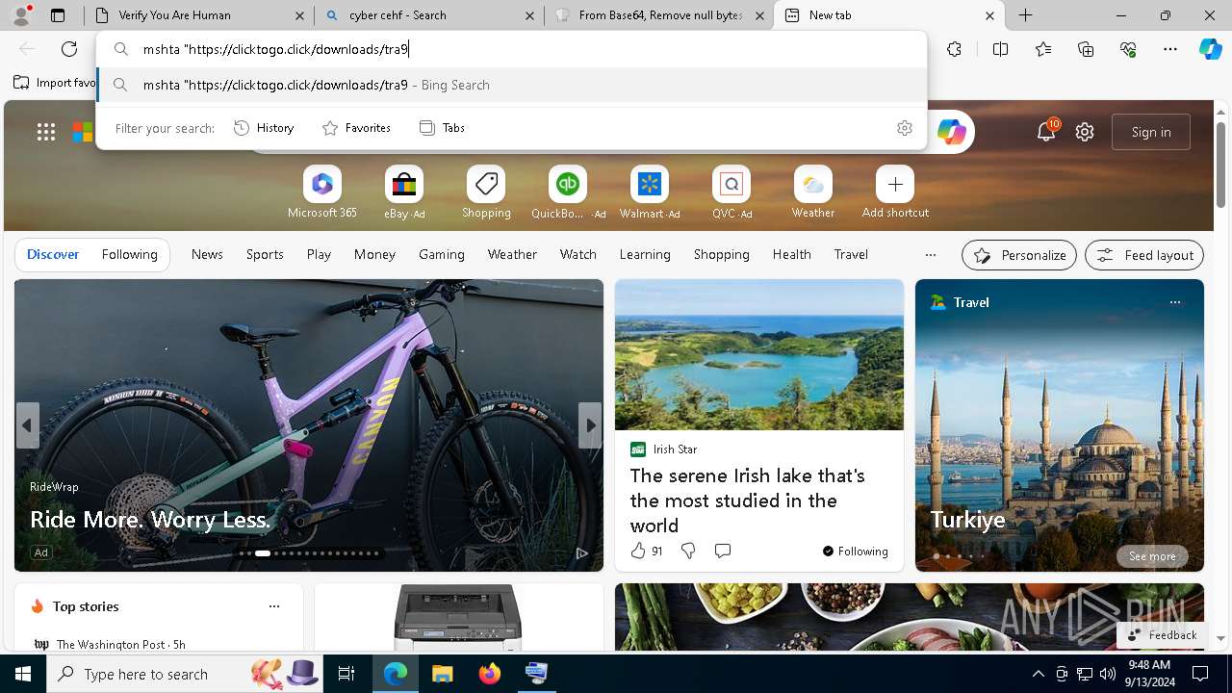Select the Following feed tab
The width and height of the screenshot is (1232, 693).
129,255
